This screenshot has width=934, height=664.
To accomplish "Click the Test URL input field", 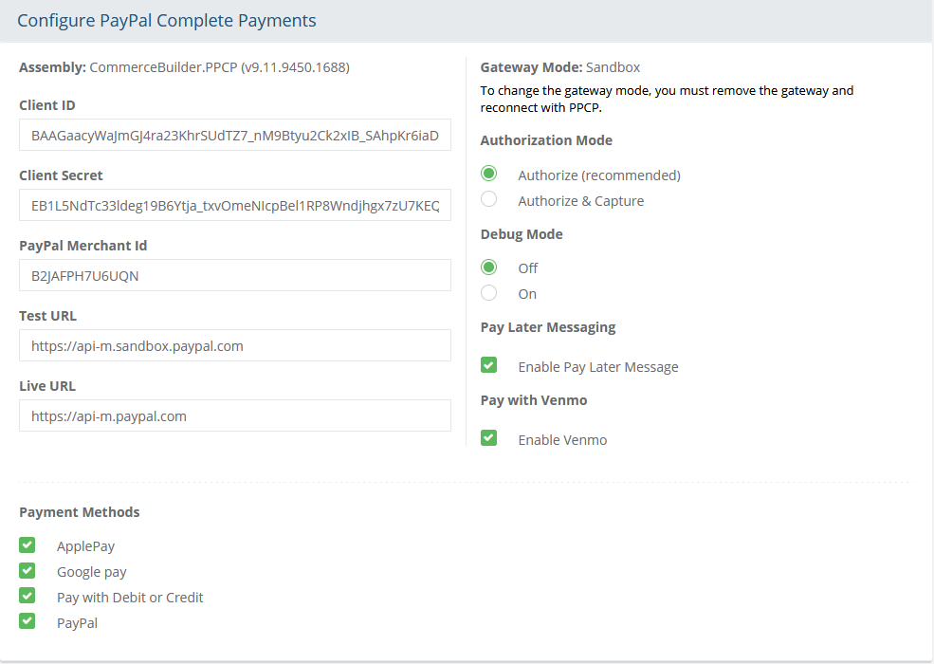I will pos(234,346).
